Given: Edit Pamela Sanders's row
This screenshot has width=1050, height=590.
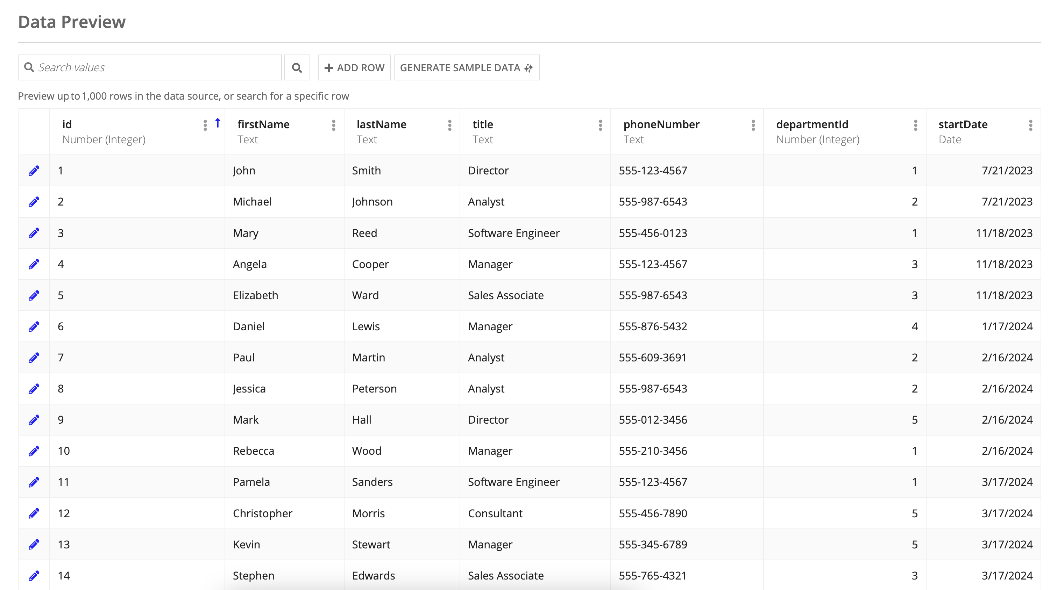Looking at the screenshot, I should click(34, 482).
